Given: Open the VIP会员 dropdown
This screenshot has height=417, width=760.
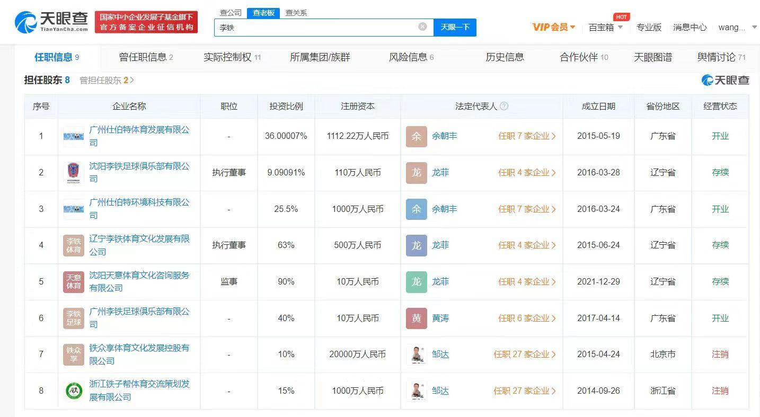Looking at the screenshot, I should [554, 27].
